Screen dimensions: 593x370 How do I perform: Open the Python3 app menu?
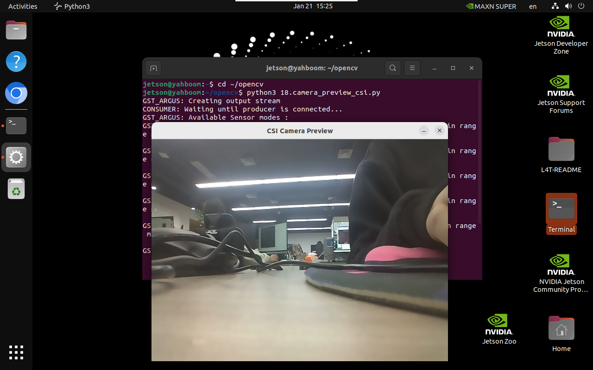pyautogui.click(x=72, y=6)
